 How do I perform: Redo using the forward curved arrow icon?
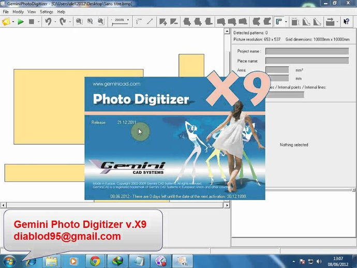tap(63, 22)
